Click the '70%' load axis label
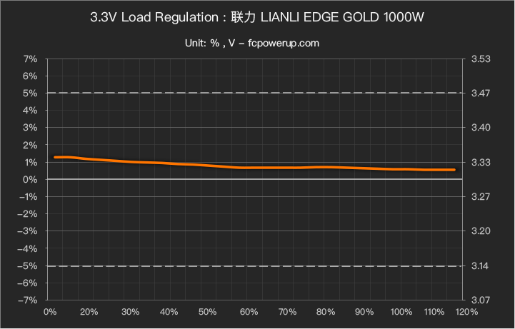515x329 pixels. [287, 312]
